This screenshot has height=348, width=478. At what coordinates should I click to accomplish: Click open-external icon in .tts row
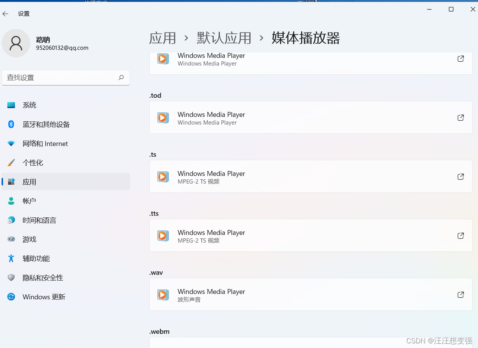coord(461,236)
